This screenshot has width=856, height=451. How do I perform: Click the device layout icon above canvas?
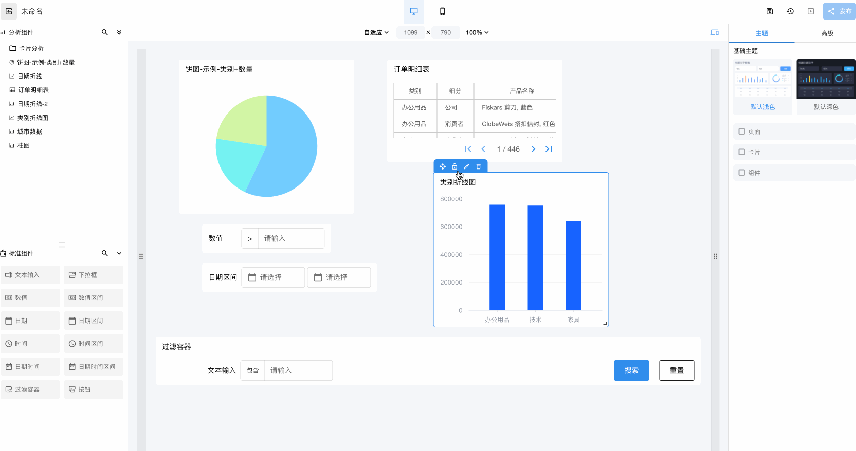(x=715, y=32)
